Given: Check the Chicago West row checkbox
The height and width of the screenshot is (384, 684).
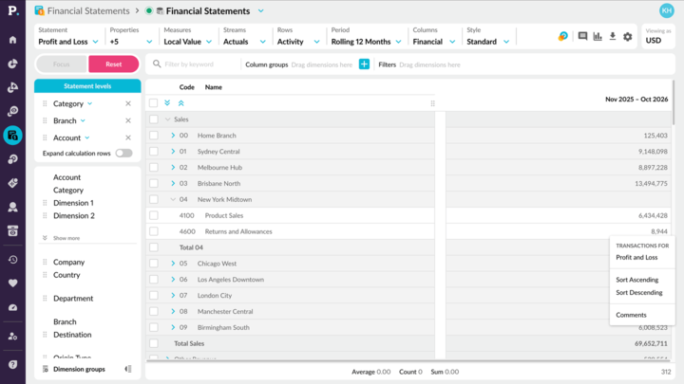Looking at the screenshot, I should point(154,264).
